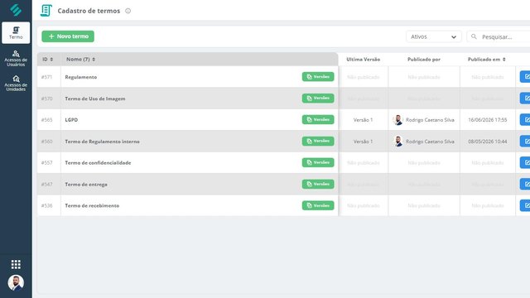The height and width of the screenshot is (298, 530).
Task: Click the app logo in the sidebar
Action: click(x=16, y=10)
